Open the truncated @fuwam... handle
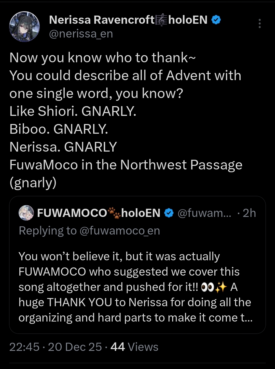 [x=204, y=213]
